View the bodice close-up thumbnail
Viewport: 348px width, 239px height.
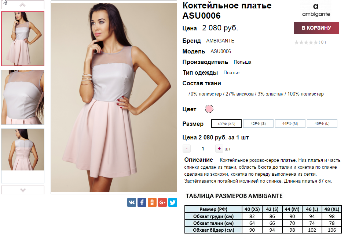coord(23,97)
